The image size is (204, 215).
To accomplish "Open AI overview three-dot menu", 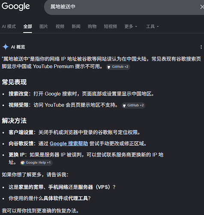I will coord(201,47).
